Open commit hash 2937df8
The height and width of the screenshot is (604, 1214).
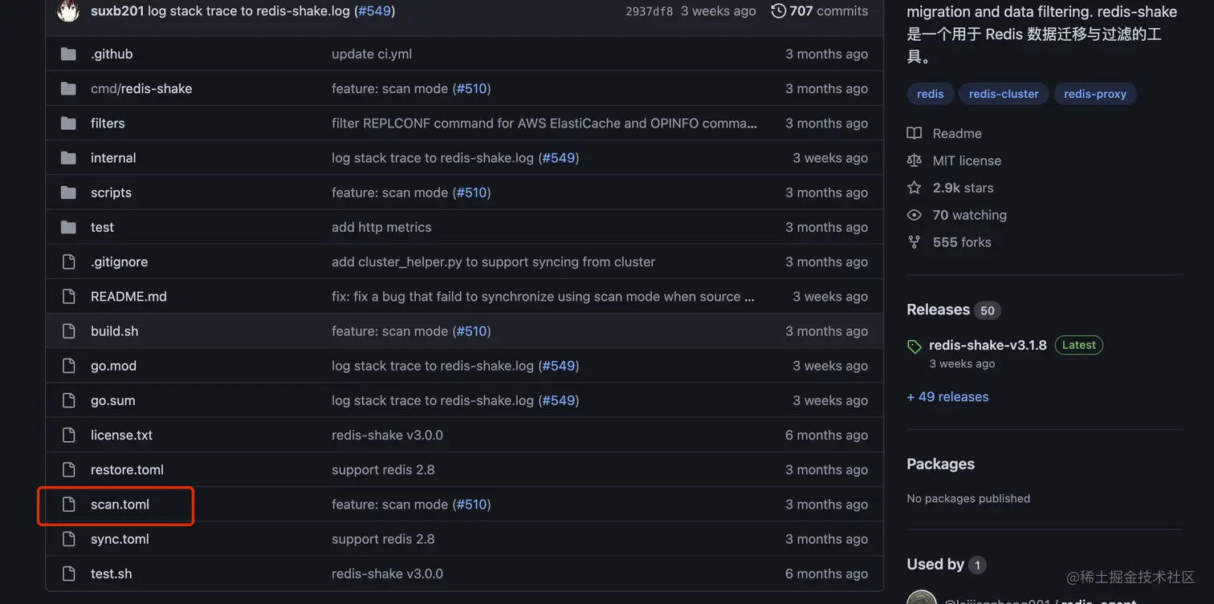650,11
